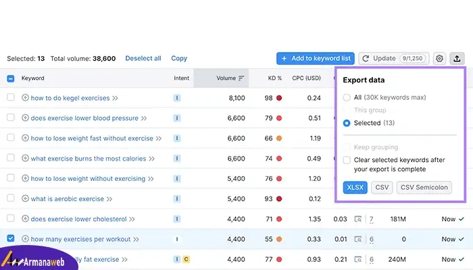Click the orange KD dot for 'how to lose weight fast without exercise'
Image resolution: width=473 pixels, height=270 pixels.
point(279,138)
